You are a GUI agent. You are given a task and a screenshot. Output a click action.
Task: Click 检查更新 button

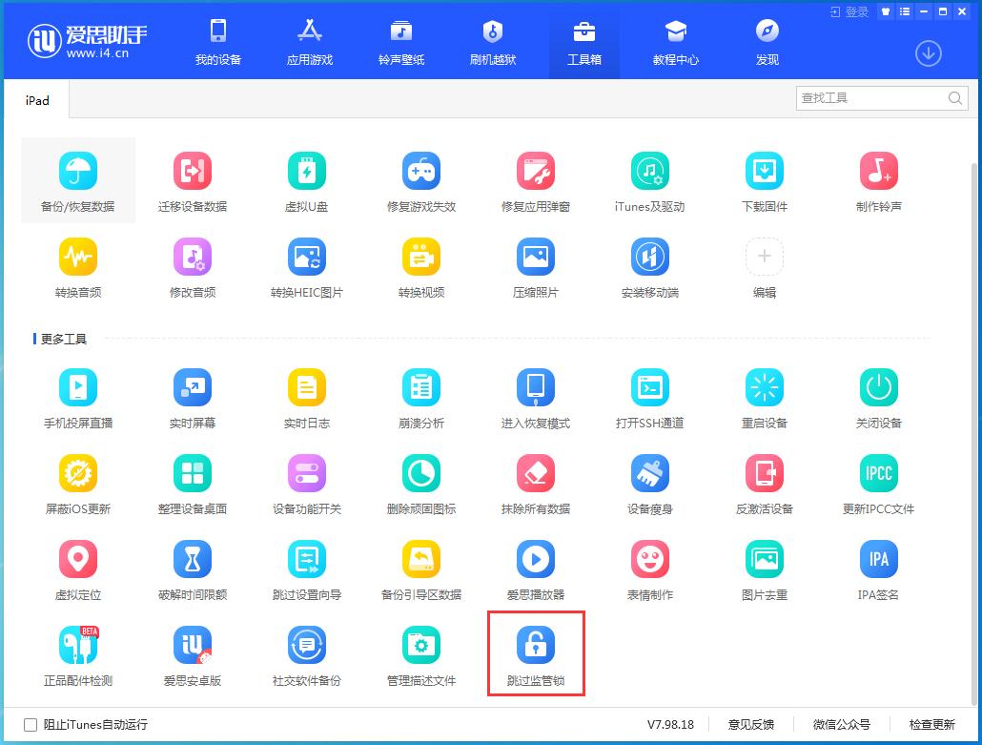click(x=931, y=725)
